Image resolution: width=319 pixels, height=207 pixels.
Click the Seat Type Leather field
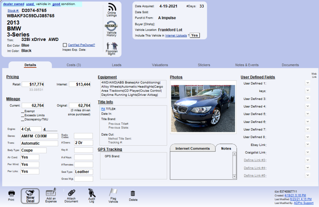[x=84, y=172]
